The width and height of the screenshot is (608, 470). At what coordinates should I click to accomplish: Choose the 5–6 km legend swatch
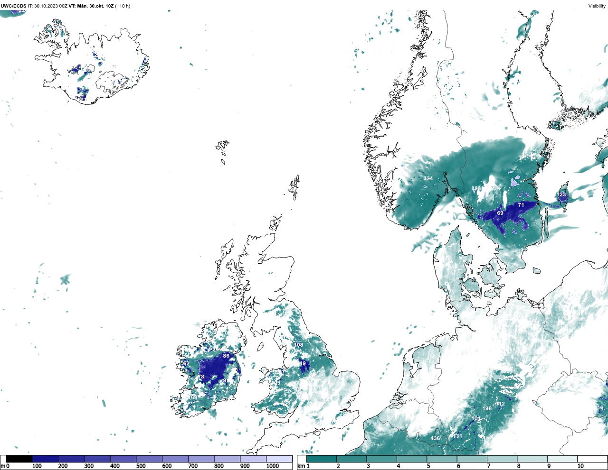442,459
